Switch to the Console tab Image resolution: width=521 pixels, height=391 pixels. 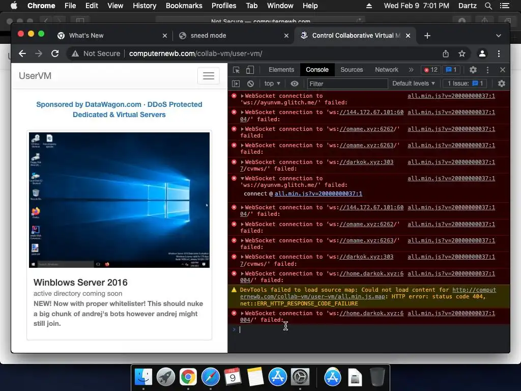pos(317,70)
